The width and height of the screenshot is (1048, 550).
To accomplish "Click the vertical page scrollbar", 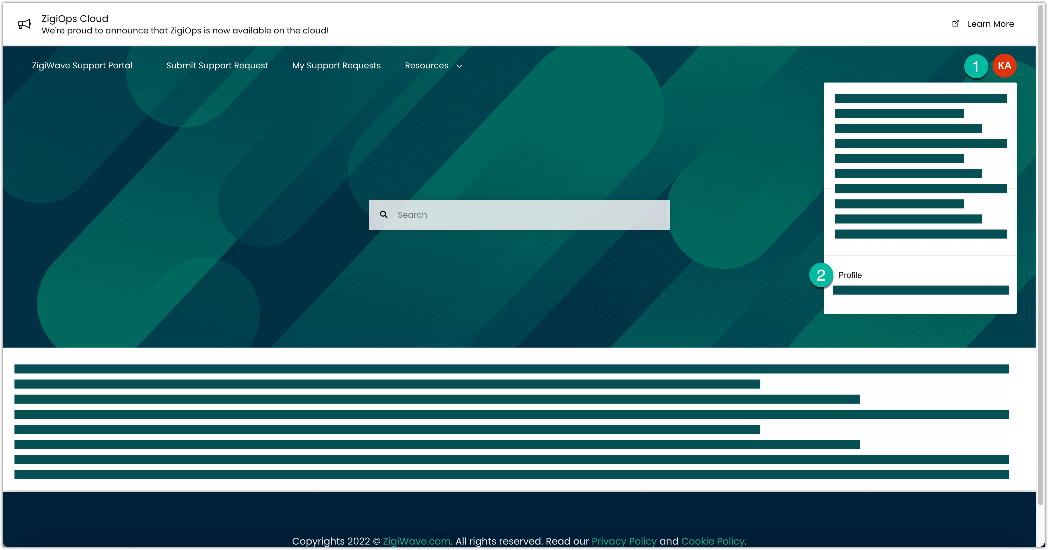I will (1041, 252).
